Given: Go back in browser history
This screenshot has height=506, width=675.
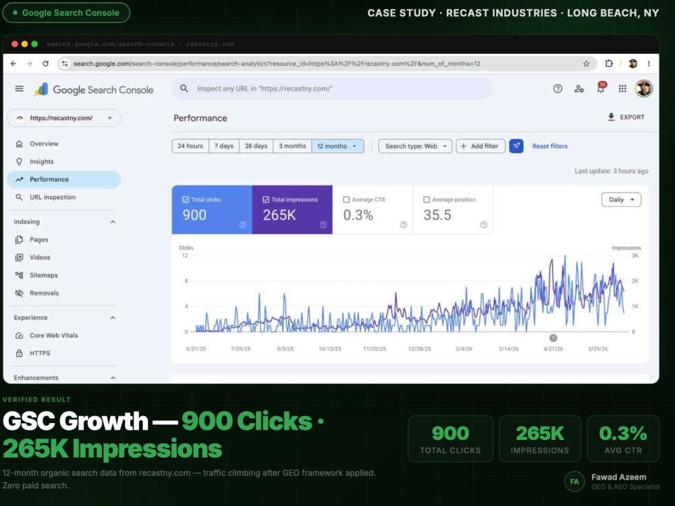Looking at the screenshot, I should (x=13, y=63).
